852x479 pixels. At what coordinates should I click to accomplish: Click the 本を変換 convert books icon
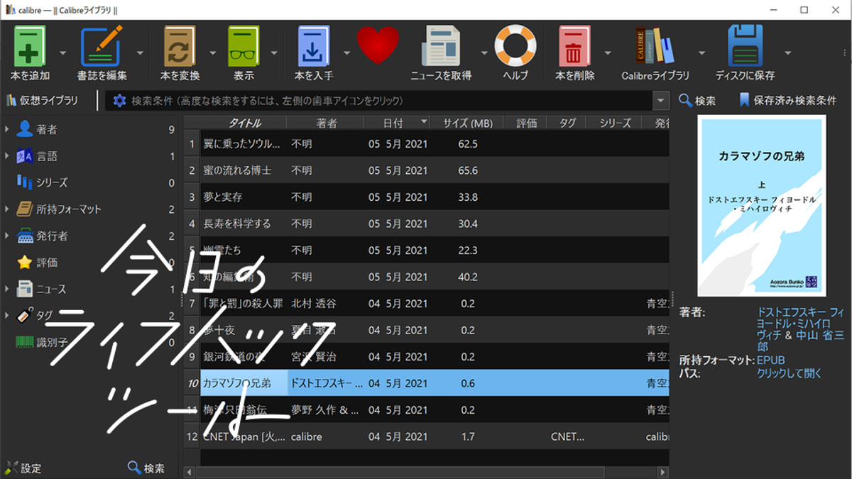pyautogui.click(x=180, y=46)
